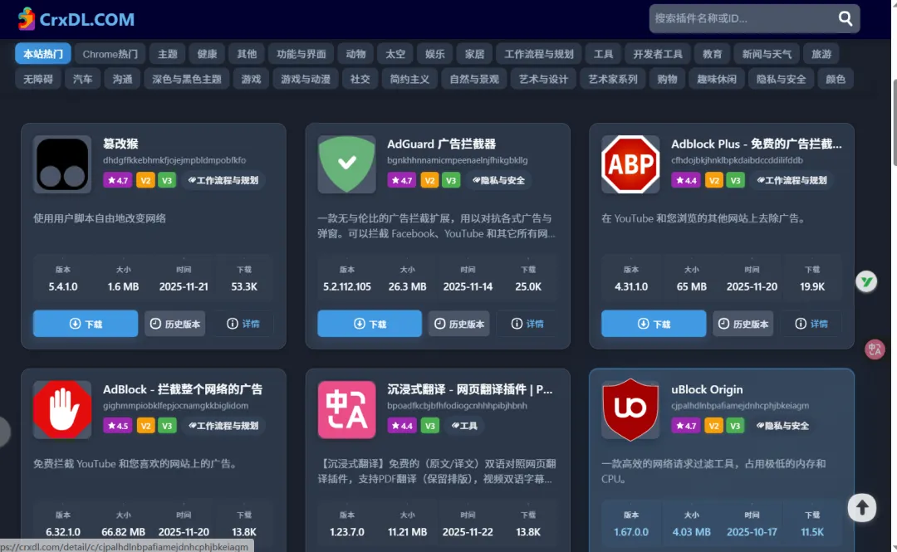Viewport: 897px width, 552px height.
Task: Click the 4.5 rating badge on AdBlock
Action: pyautogui.click(x=118, y=426)
